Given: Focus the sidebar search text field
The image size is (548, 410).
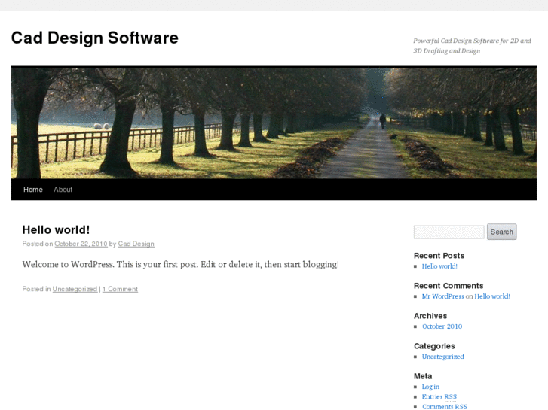Looking at the screenshot, I should [449, 232].
